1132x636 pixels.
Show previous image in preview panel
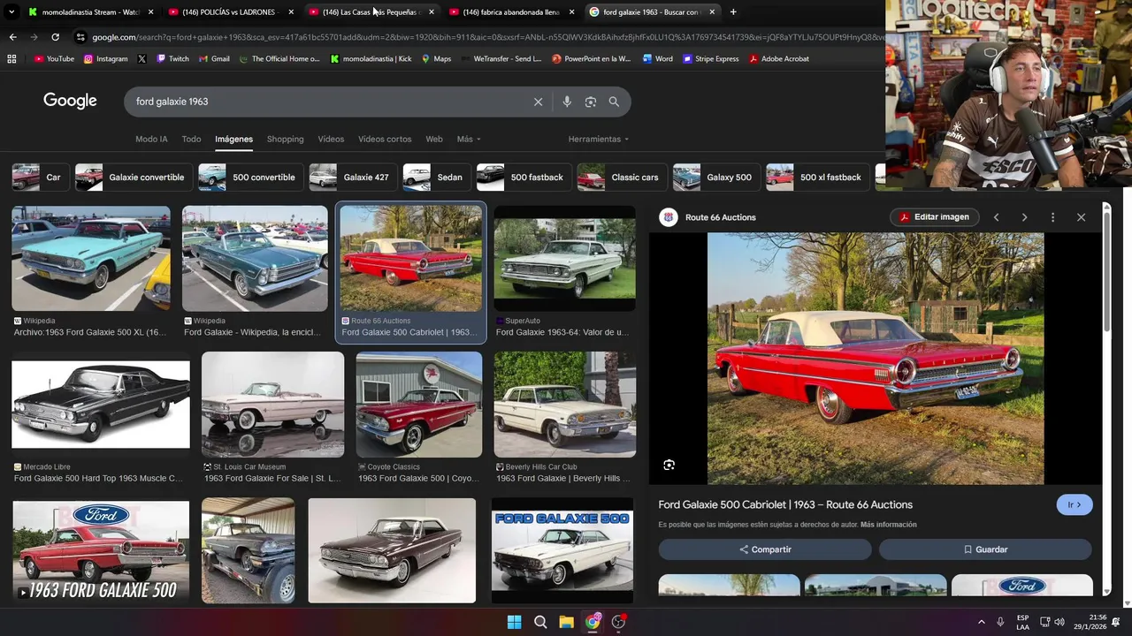(996, 217)
